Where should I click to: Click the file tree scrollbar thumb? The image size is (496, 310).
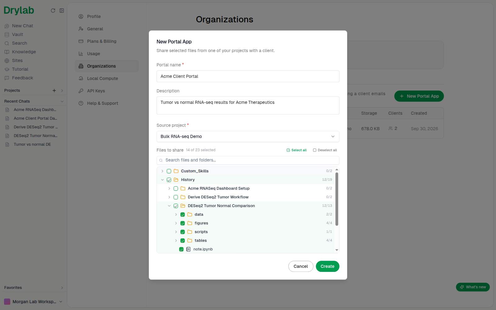coord(337,199)
